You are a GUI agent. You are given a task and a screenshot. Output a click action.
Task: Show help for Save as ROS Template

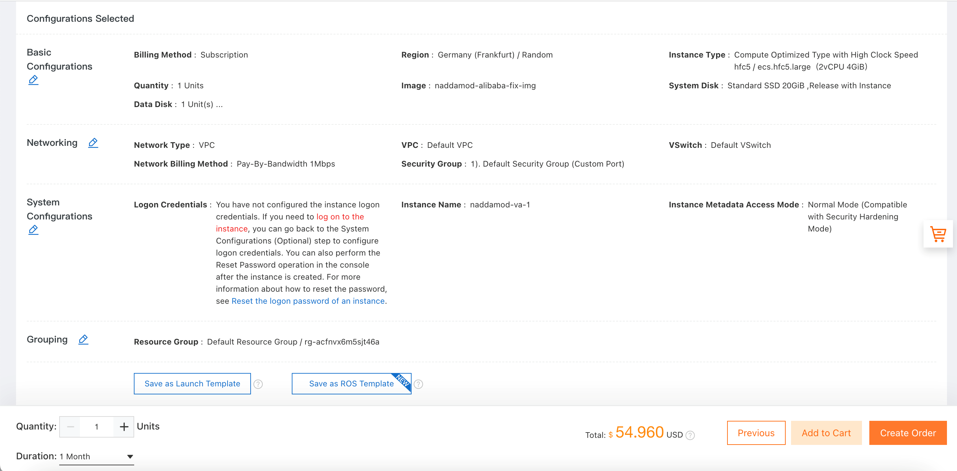[x=418, y=384]
